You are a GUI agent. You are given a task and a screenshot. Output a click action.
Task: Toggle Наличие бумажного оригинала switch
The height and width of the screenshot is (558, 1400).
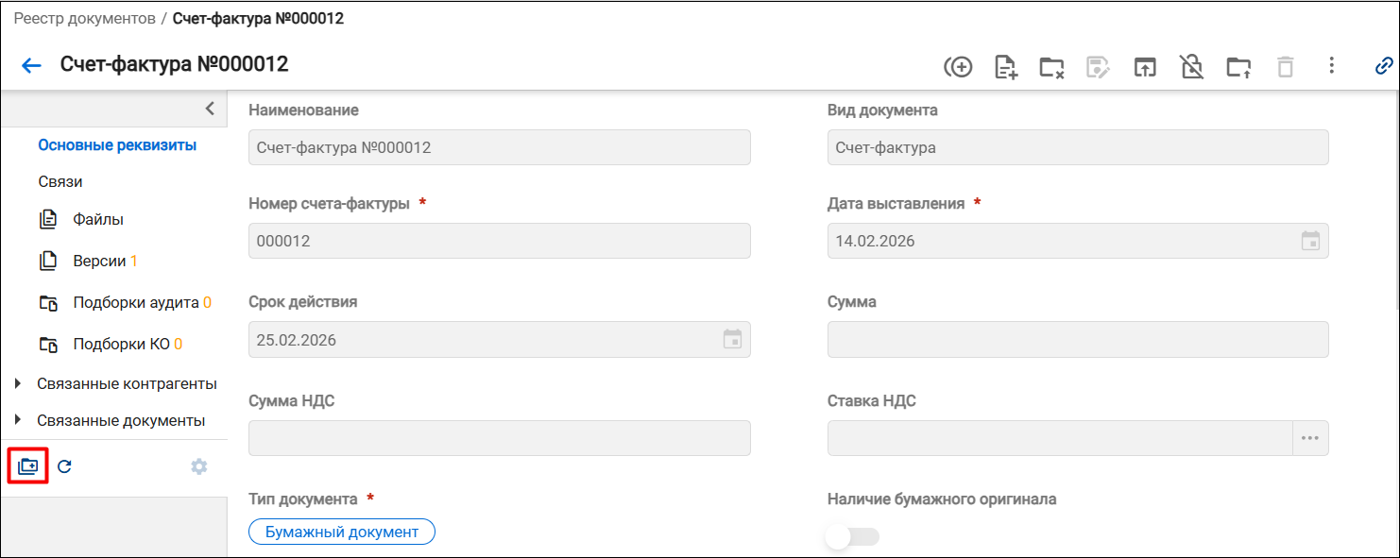[852, 537]
